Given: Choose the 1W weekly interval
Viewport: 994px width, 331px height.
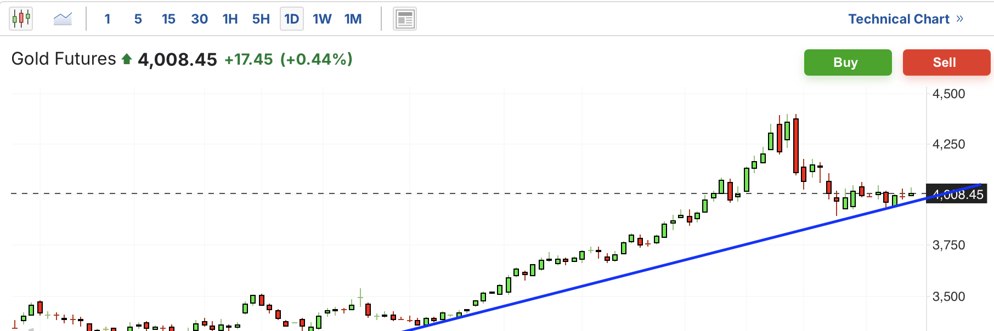Looking at the screenshot, I should tap(322, 19).
